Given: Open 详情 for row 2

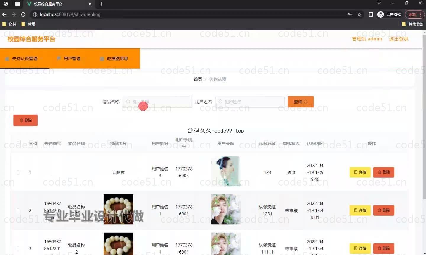Looking at the screenshot, I should point(360,210).
